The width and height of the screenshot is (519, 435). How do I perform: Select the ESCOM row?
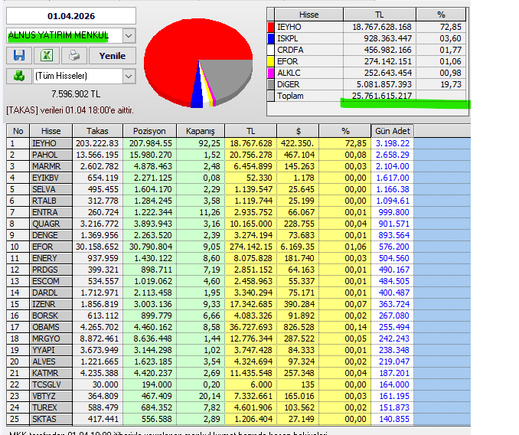tap(238, 281)
